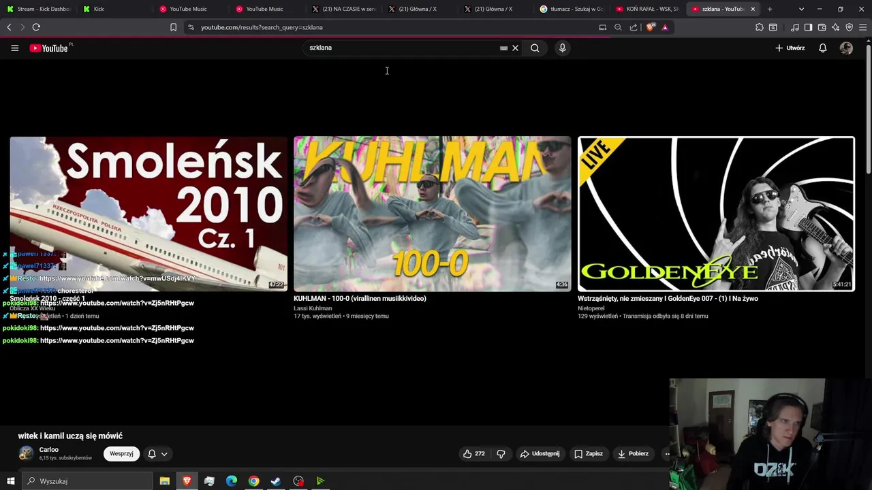The height and width of the screenshot is (490, 872).
Task: Bookmark this page icon in address bar
Action: tap(173, 27)
